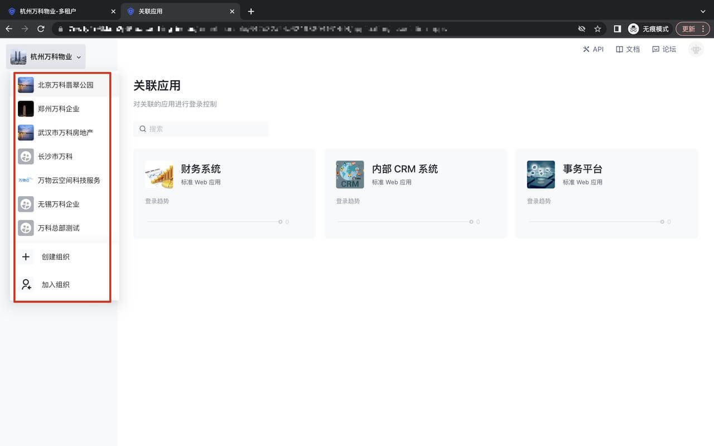714x446 pixels.
Task: Switch to the 杭州万科物业-多租户 browser tab
Action: click(56, 11)
